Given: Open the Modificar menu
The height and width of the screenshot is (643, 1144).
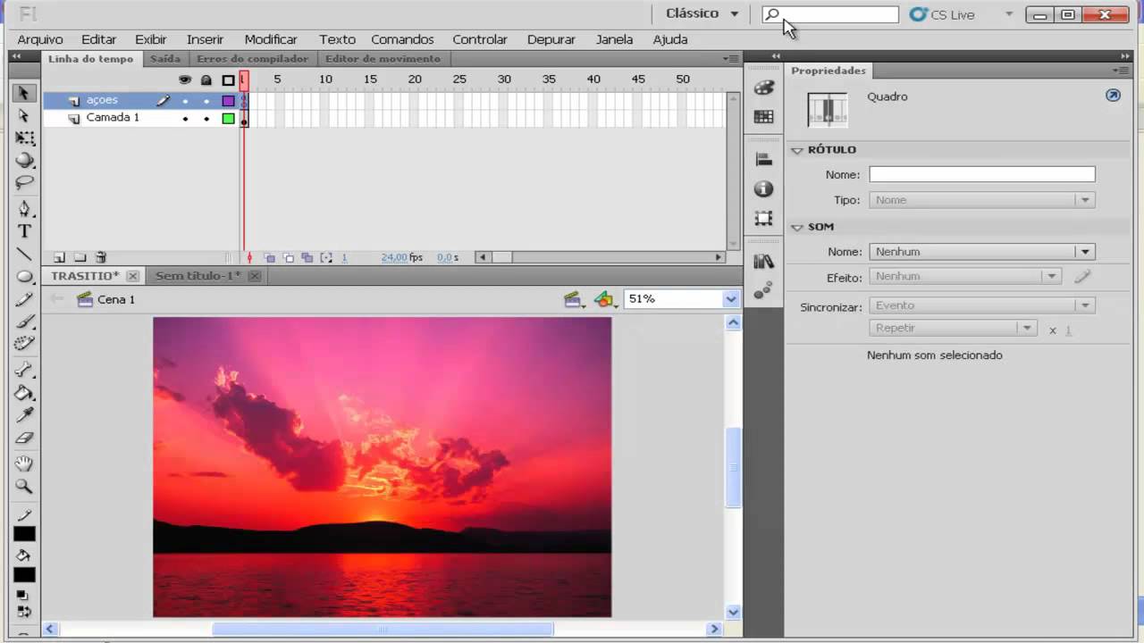Looking at the screenshot, I should tap(271, 39).
